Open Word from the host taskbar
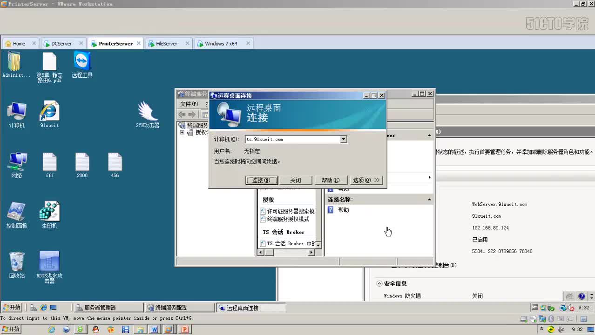Image resolution: width=595 pixels, height=335 pixels. [154, 329]
